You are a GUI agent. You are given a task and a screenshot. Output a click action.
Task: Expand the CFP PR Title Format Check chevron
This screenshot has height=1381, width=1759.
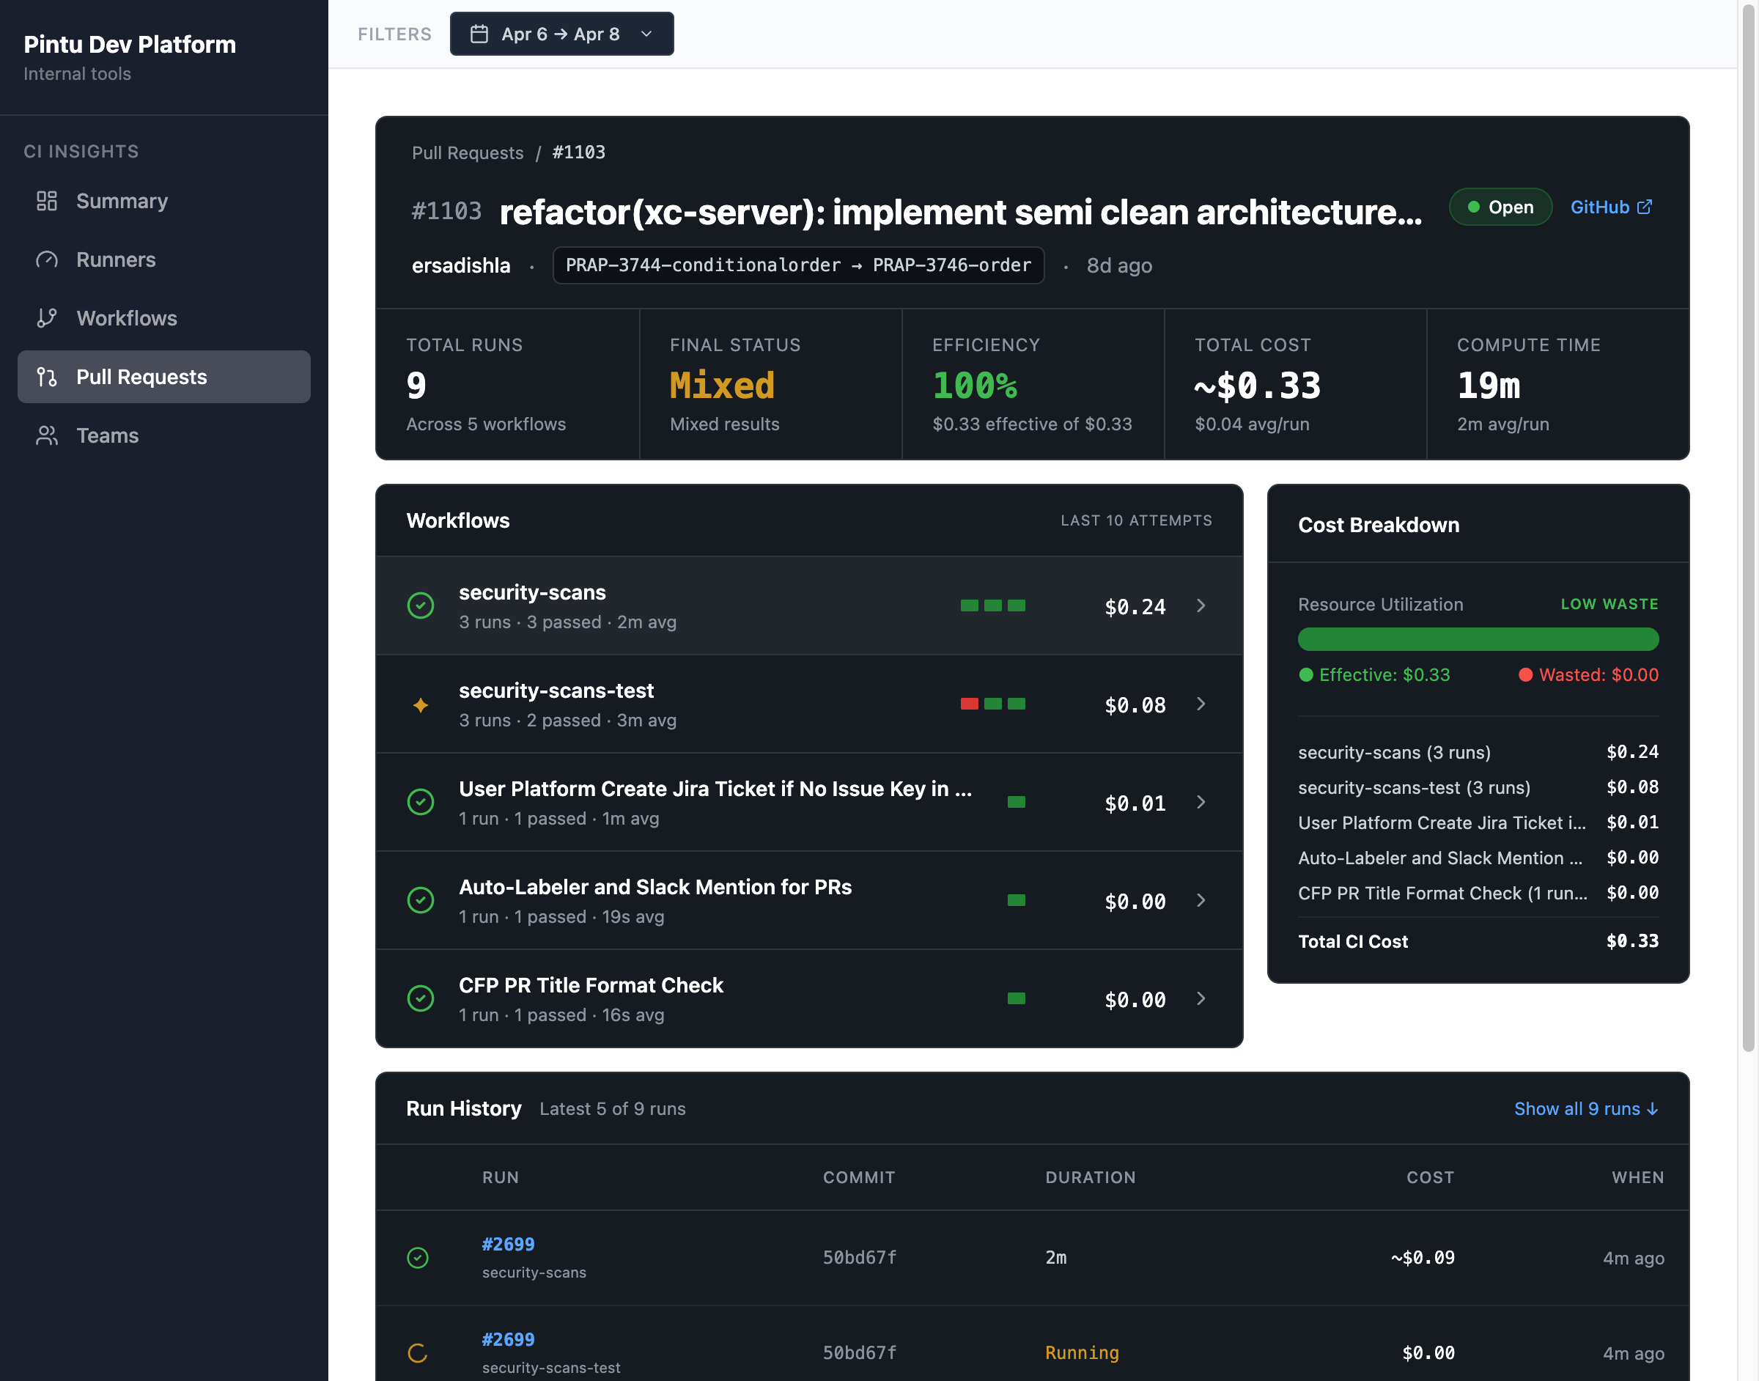tap(1201, 999)
